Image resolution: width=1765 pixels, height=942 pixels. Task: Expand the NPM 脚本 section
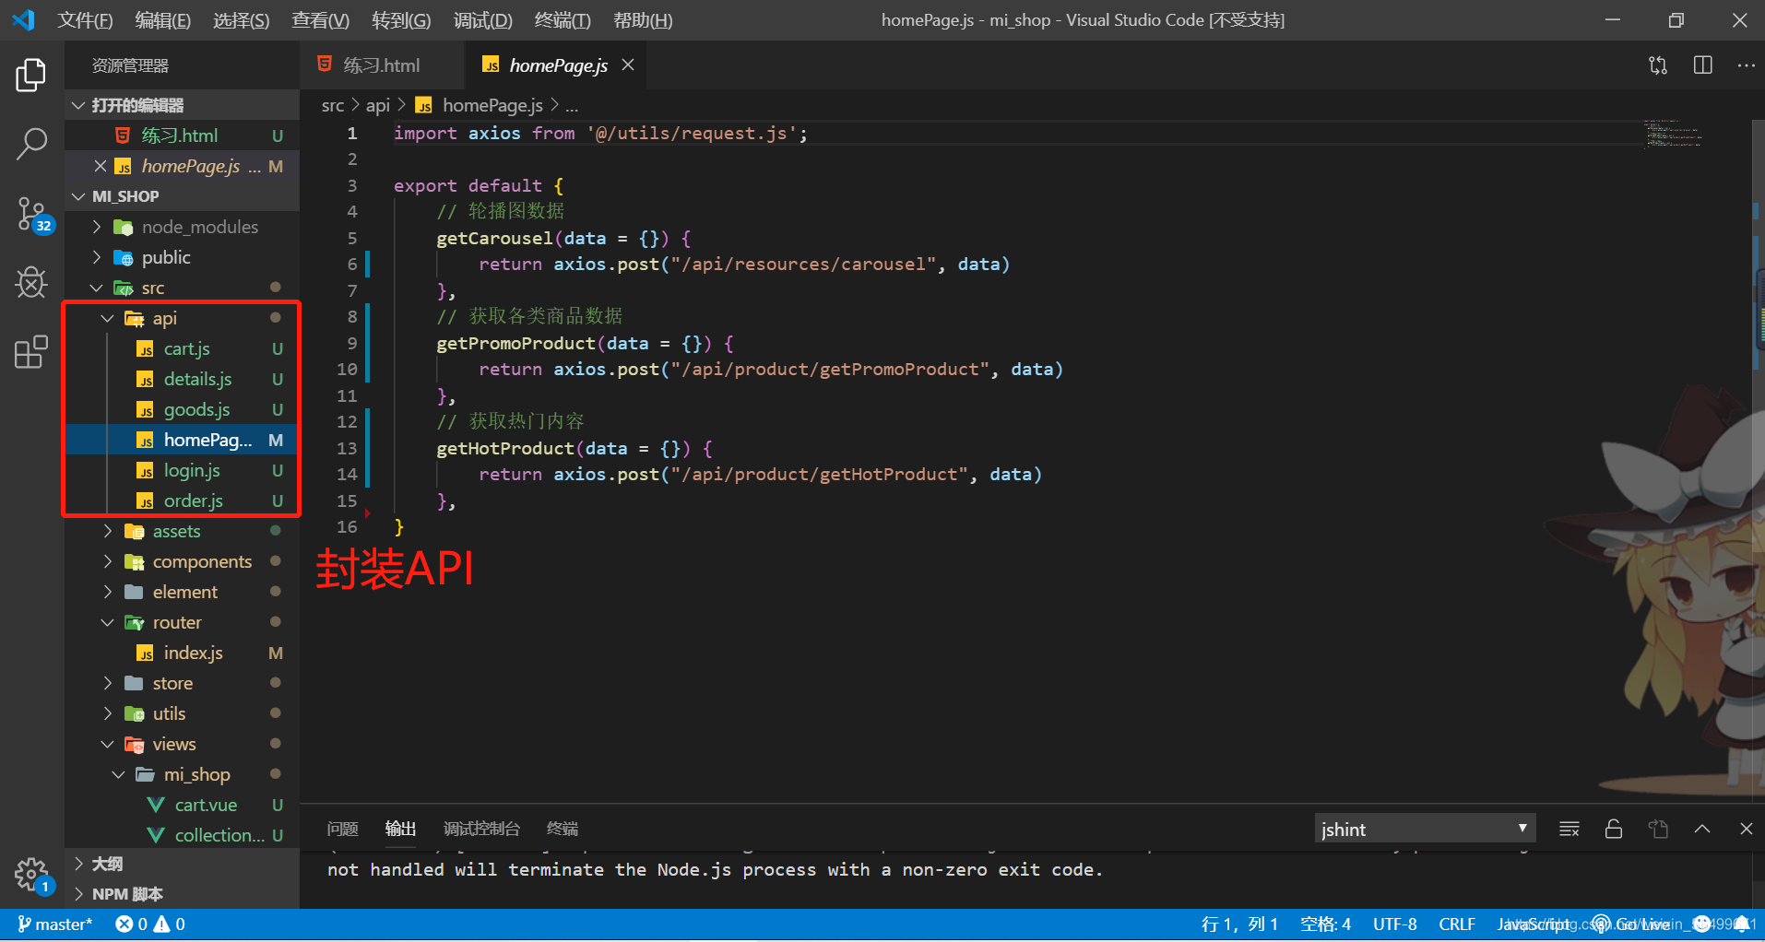click(x=183, y=894)
